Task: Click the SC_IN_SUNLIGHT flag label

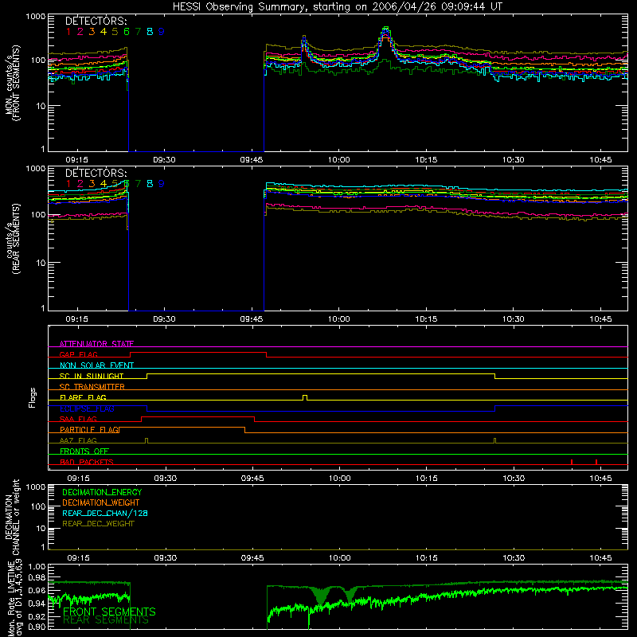Action: (92, 376)
